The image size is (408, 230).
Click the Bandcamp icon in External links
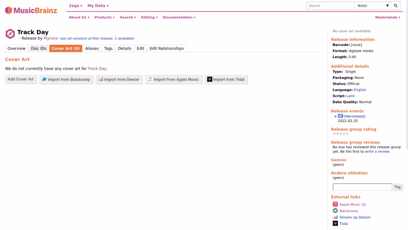335,211
